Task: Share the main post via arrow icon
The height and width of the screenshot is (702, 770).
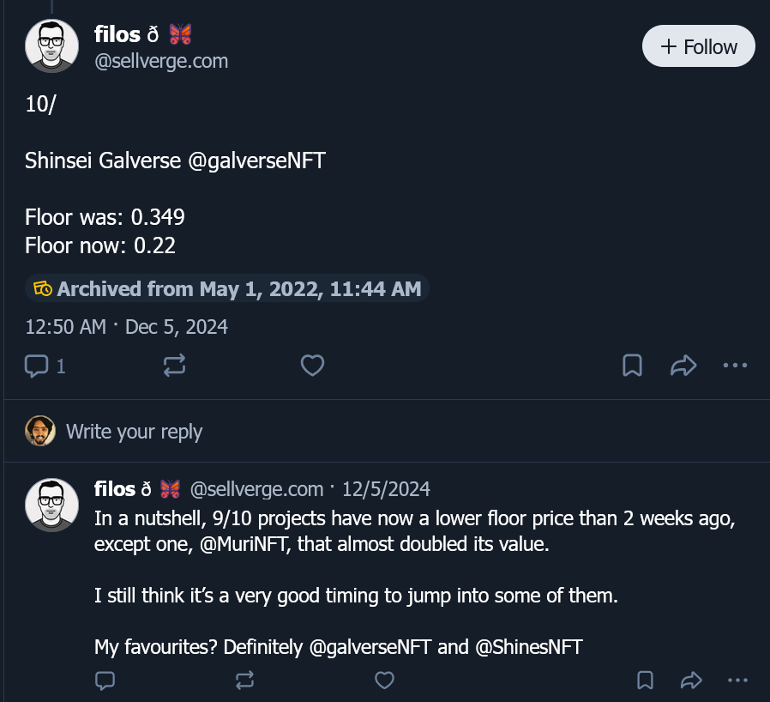Action: tap(683, 366)
